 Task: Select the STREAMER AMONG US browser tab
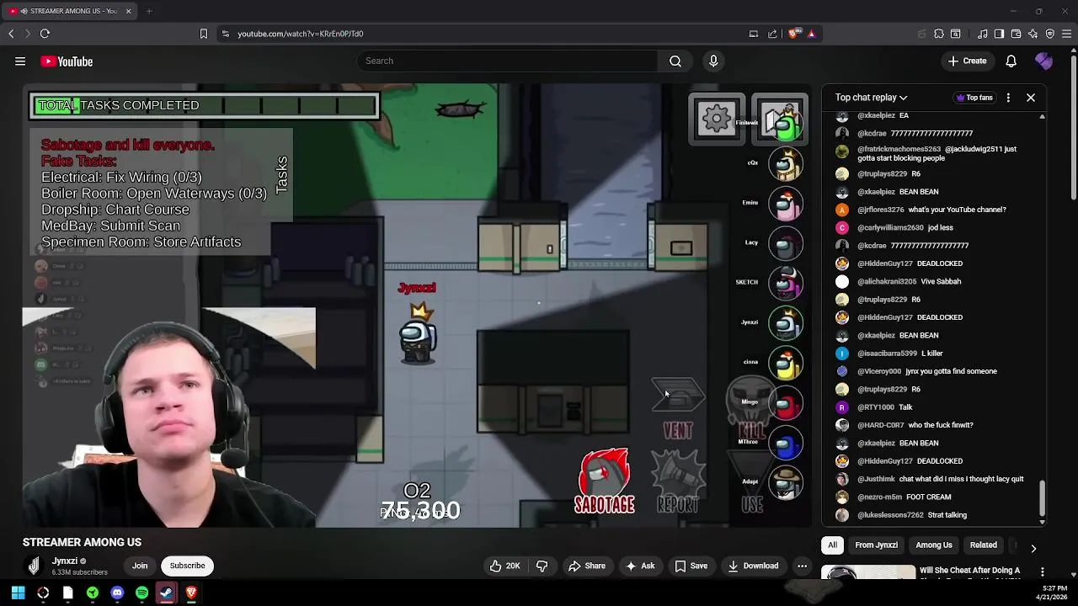(71, 11)
